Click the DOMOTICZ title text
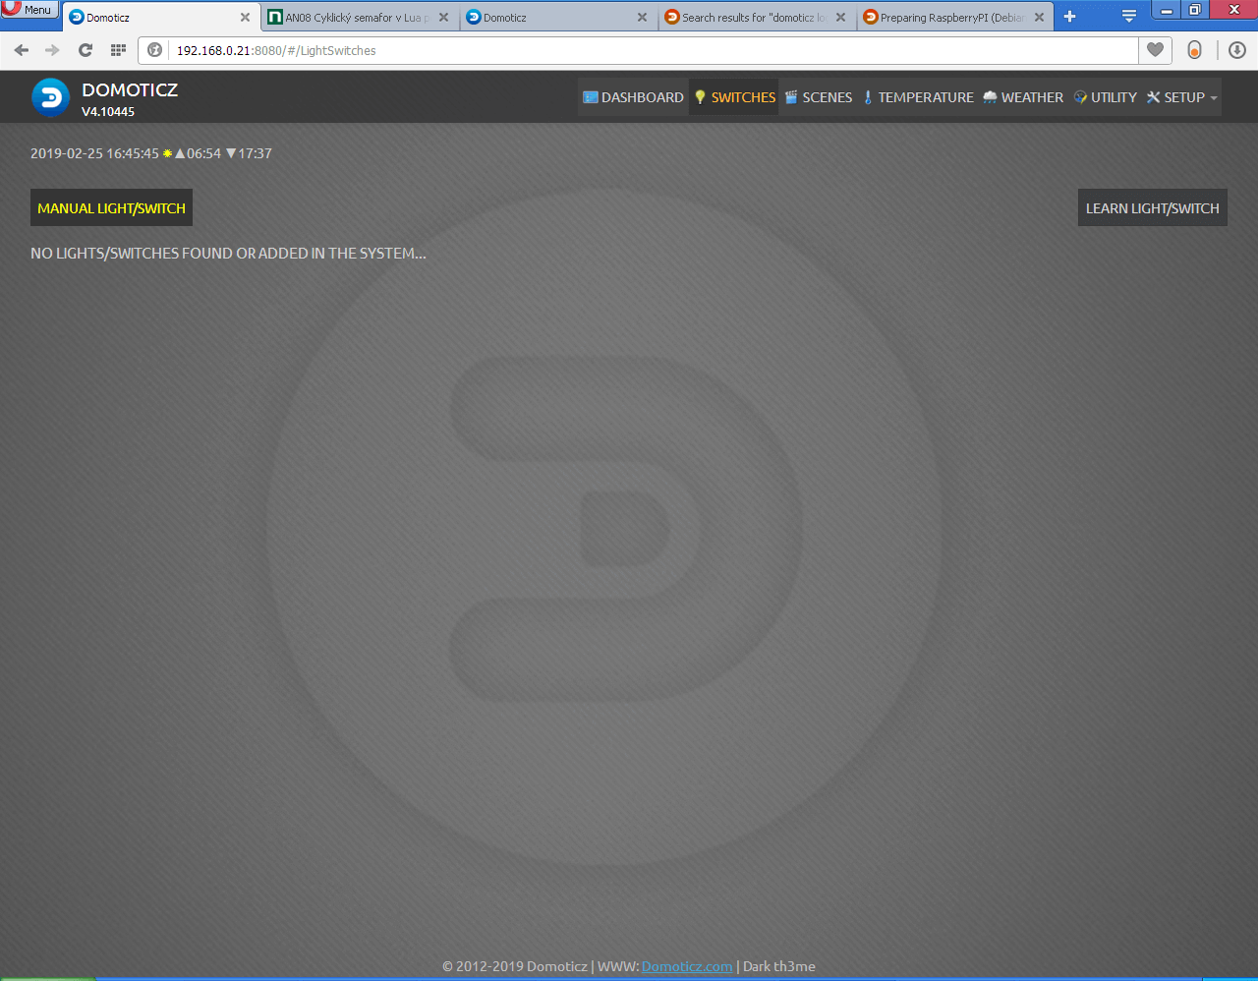Image resolution: width=1258 pixels, height=981 pixels. point(130,89)
